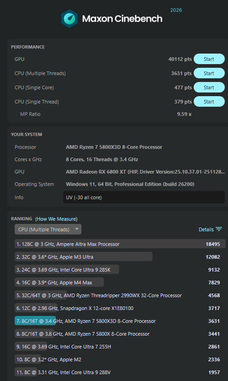
Task: Click the 2026 version label
Action: pos(176,10)
